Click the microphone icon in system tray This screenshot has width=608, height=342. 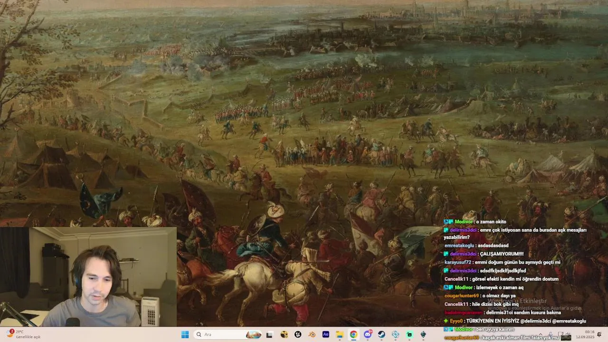pos(550,334)
